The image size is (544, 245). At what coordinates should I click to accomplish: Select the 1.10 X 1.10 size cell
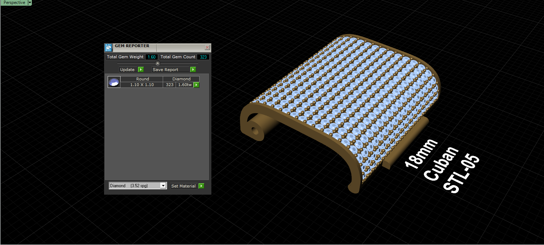pyautogui.click(x=142, y=85)
